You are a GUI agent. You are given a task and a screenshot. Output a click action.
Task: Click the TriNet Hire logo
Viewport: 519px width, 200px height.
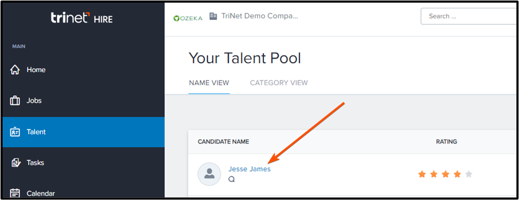82,18
